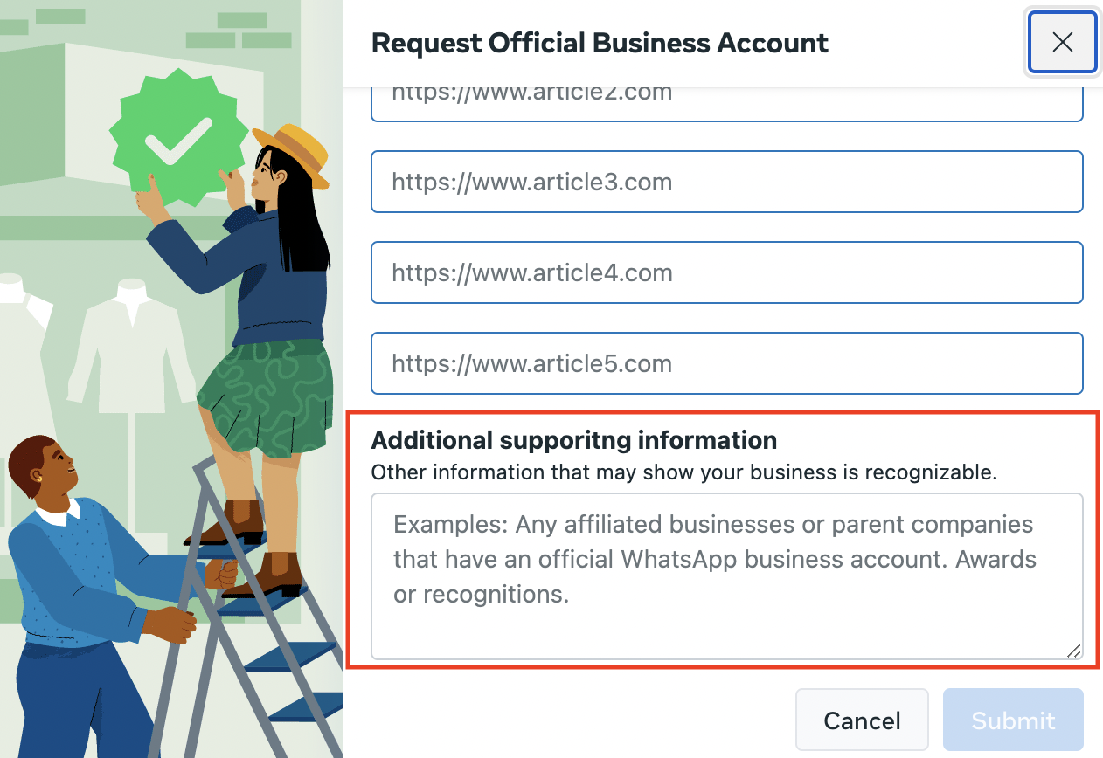Screen dimensions: 1103x758
Task: Select the https://www.article4.com link field
Action: click(727, 272)
